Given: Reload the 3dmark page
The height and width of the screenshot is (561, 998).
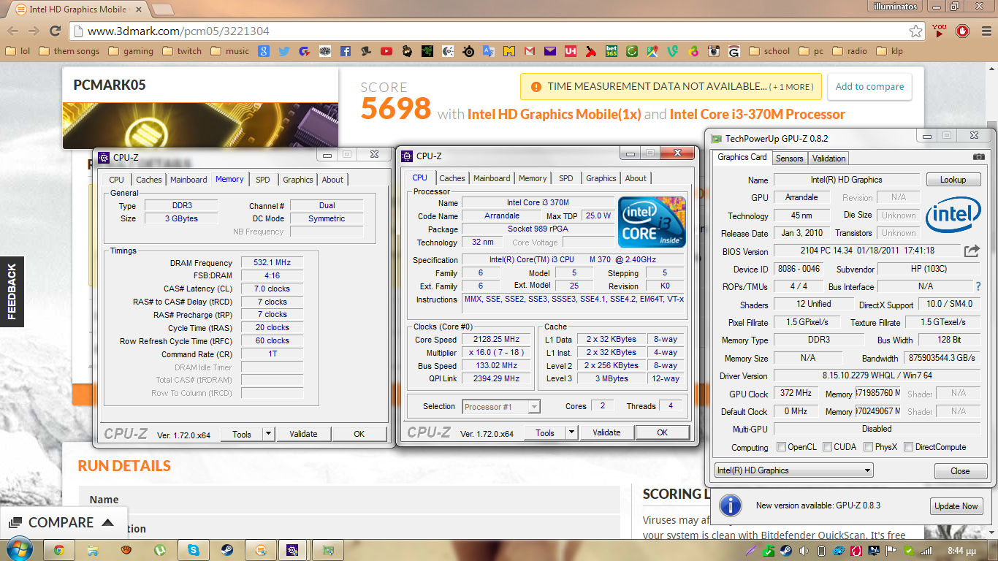Looking at the screenshot, I should (55, 31).
